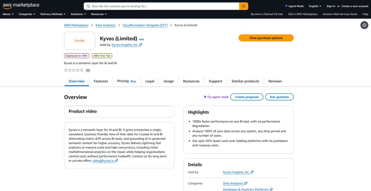Click the Data Analytics breadcrumb

tap(105, 25)
